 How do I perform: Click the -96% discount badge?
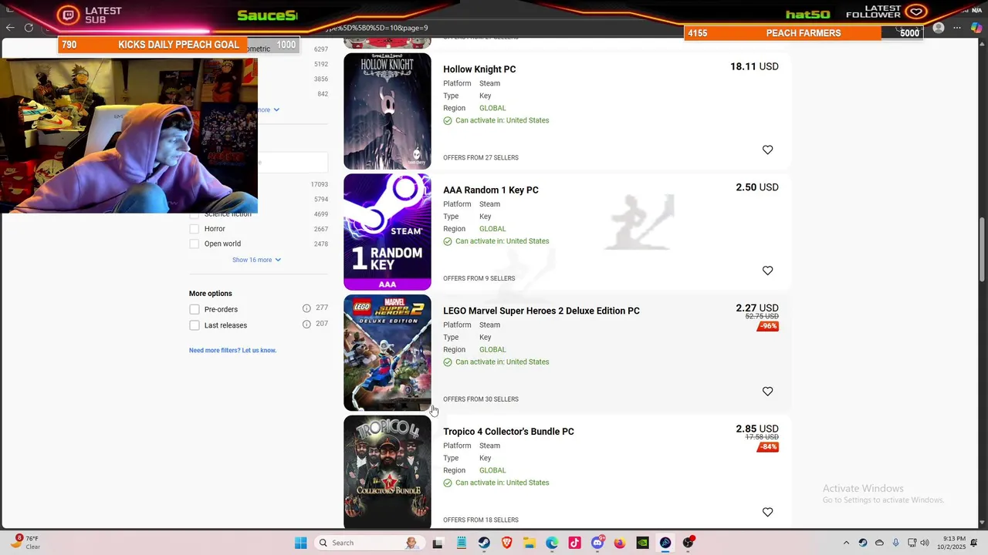(769, 326)
